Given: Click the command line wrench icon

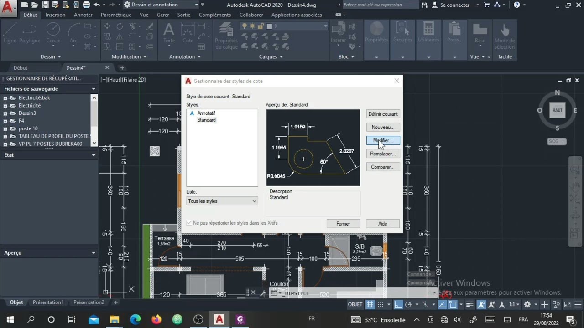Looking at the screenshot, I should pyautogui.click(x=263, y=293).
